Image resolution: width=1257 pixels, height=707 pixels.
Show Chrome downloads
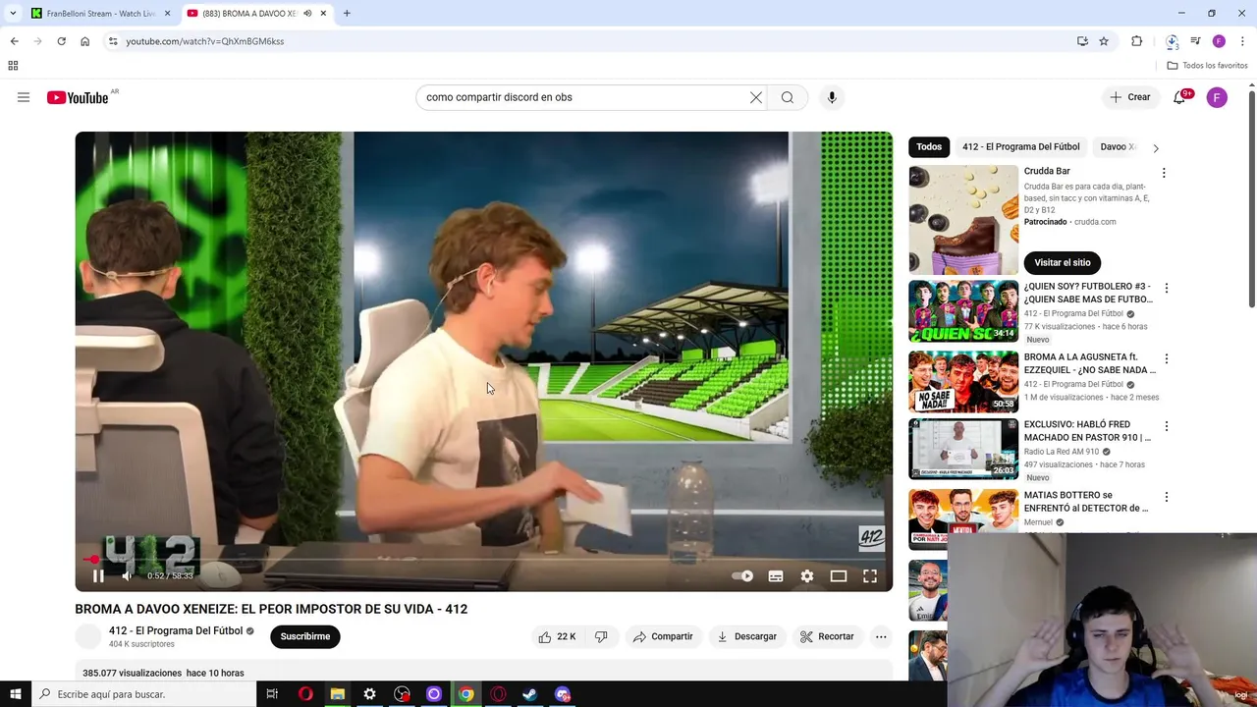click(1172, 41)
